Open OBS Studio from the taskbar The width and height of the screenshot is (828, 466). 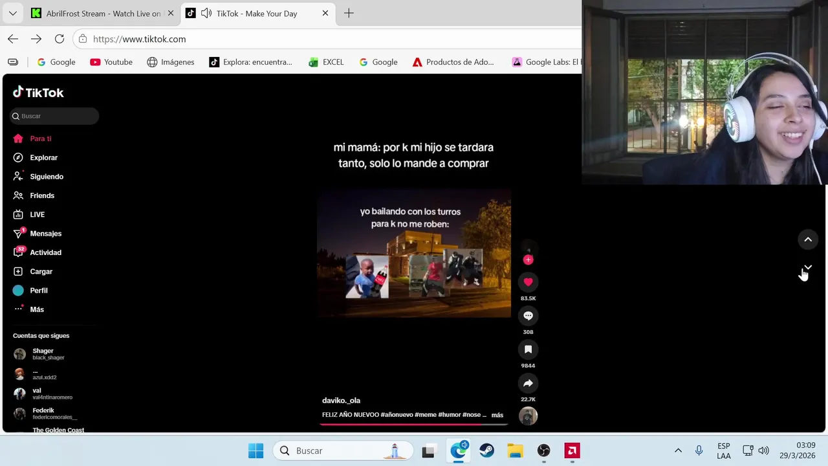543,450
